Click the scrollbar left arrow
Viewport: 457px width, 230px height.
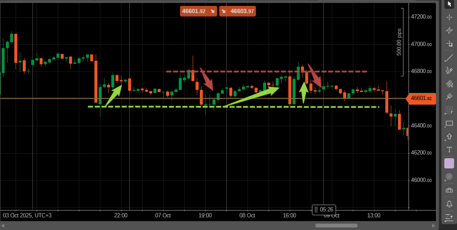(3, 226)
